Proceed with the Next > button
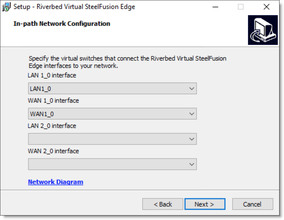Viewport: 284px width, 220px height. point(205,204)
